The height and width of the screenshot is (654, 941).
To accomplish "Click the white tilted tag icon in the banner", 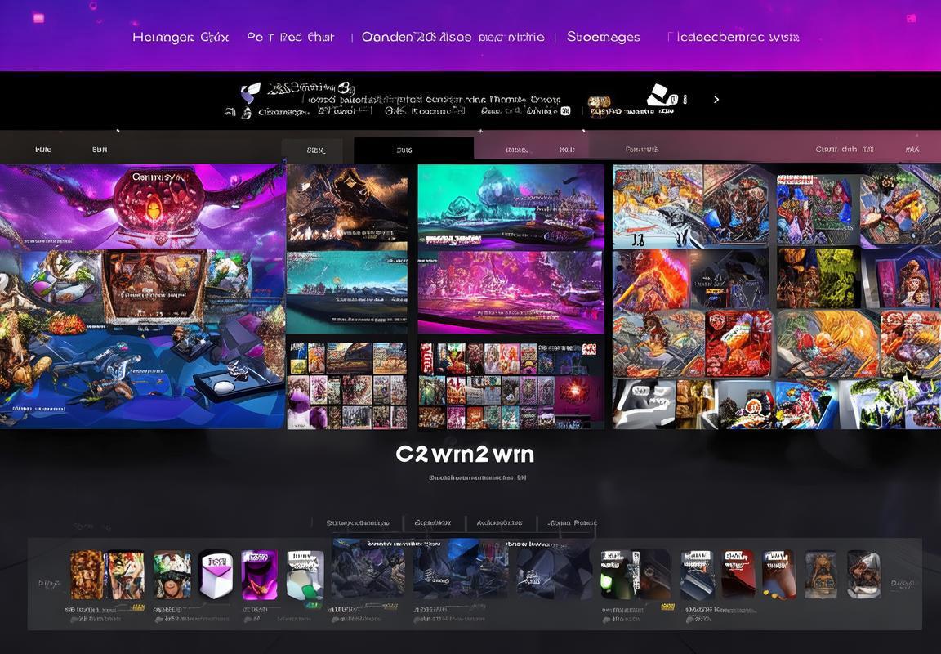I will (661, 95).
